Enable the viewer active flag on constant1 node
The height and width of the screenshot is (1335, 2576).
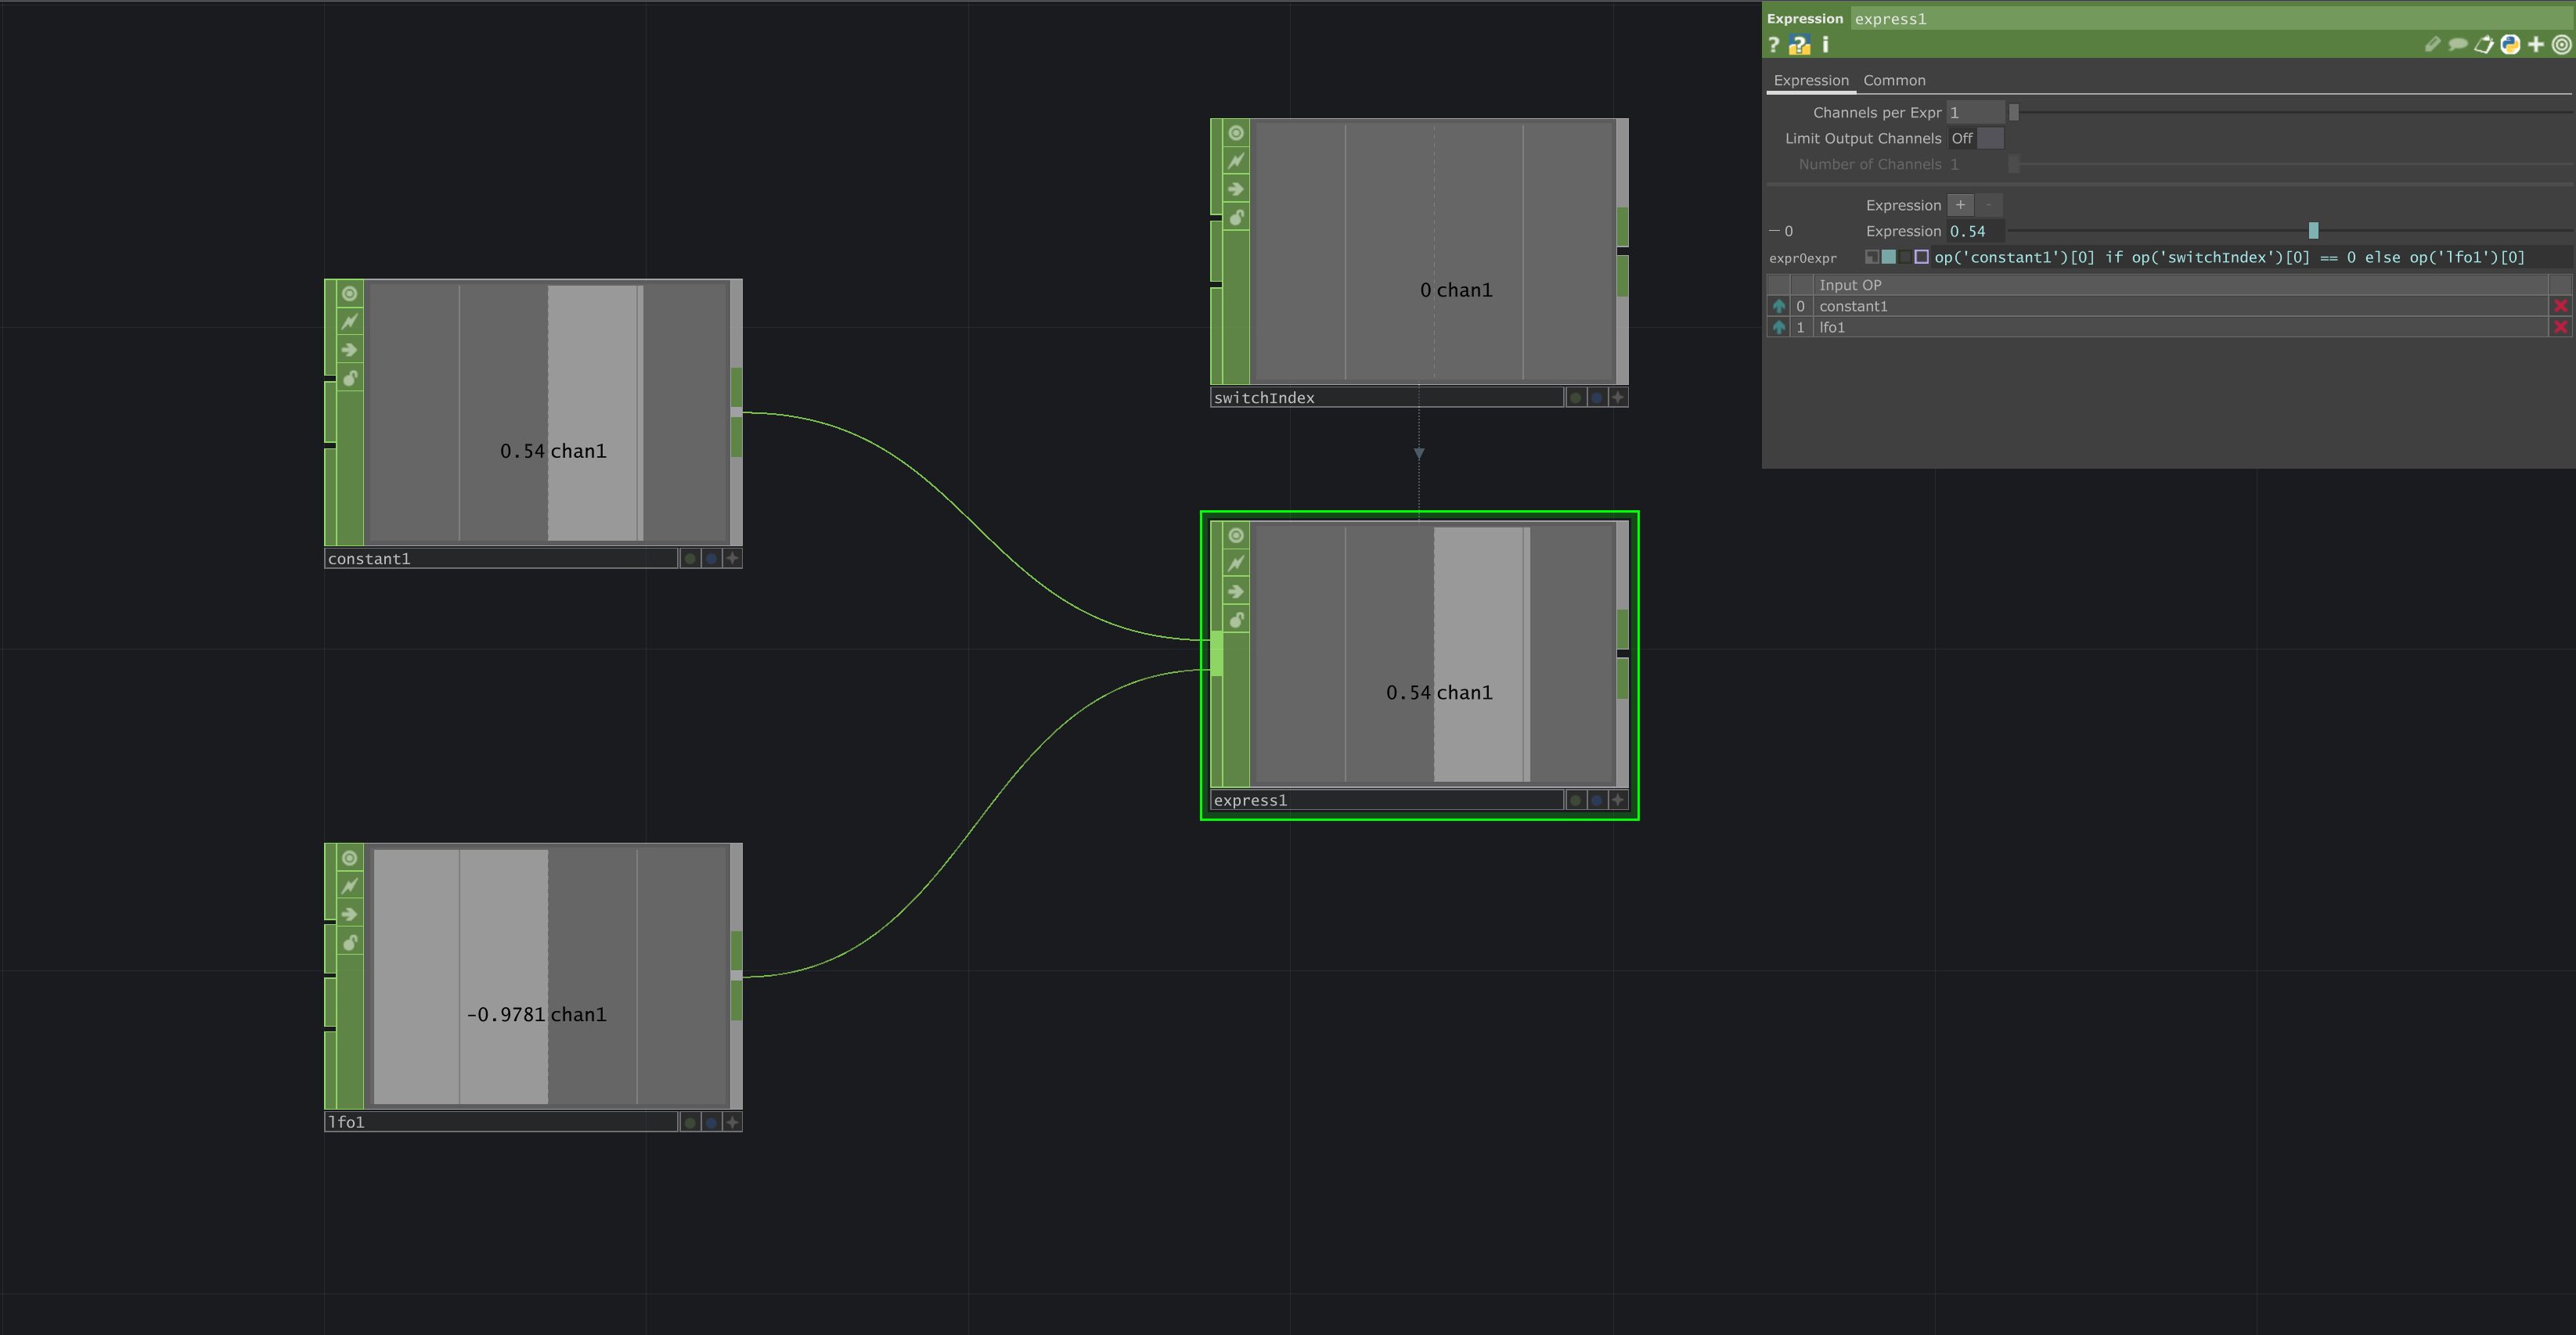(348, 293)
